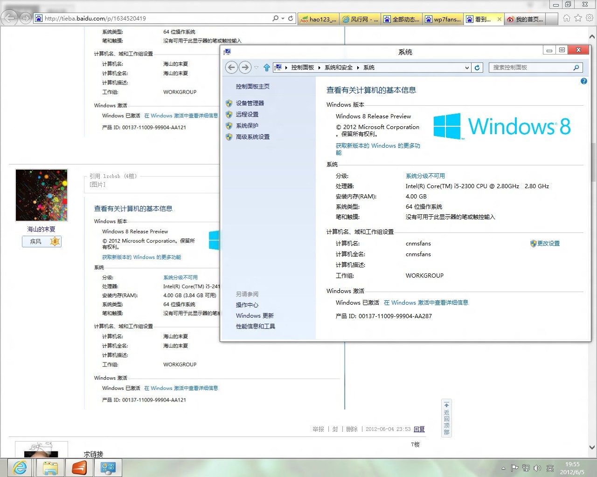The width and height of the screenshot is (597, 477).
Task: Click the 举报 report link on the post
Action: (x=318, y=429)
